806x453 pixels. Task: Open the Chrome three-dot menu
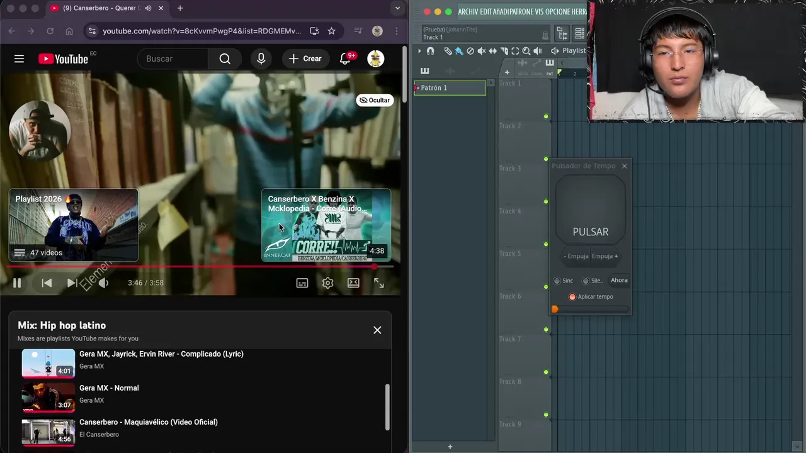tap(397, 31)
